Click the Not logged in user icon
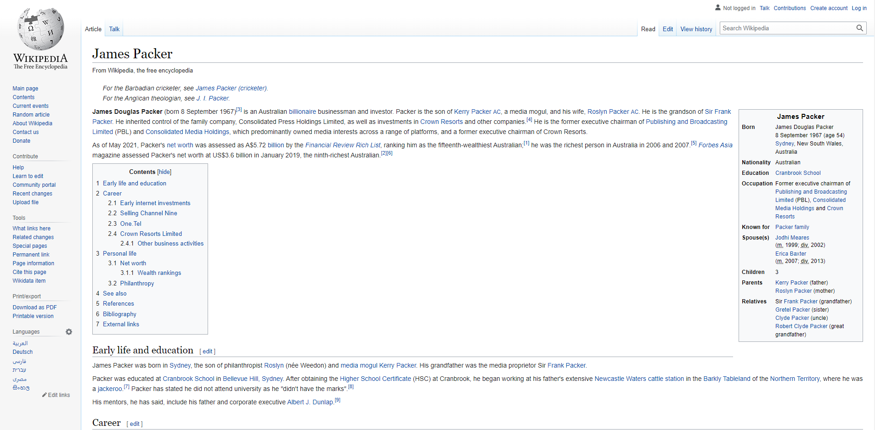The image size is (875, 430). coord(718,8)
